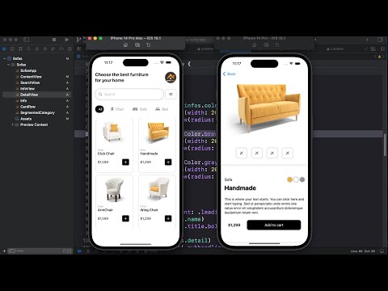
Task: Click Screenshot icon on iPhone 14 Pro Max simulator
Action: (137, 45)
